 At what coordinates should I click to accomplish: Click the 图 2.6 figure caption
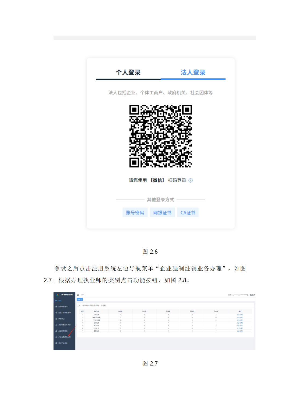tap(150, 252)
